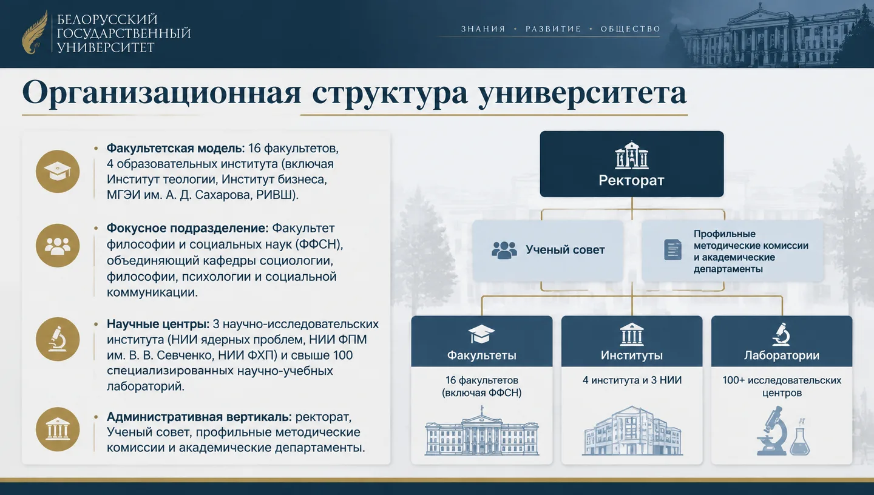The height and width of the screenshot is (495, 874).
Task: Click the Ученый совет label in the org chart box
Action: [565, 250]
